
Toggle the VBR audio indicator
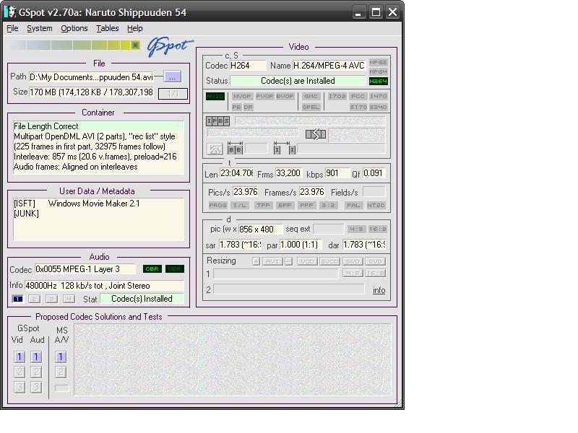click(174, 268)
